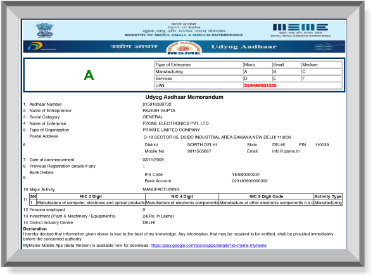Viewport: 373px width, 276px height.
Task: Click the Persons employed label
Action: click(47, 210)
